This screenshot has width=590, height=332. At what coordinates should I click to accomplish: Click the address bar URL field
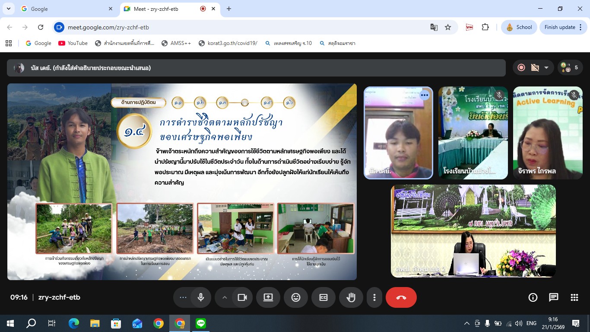[x=242, y=27]
